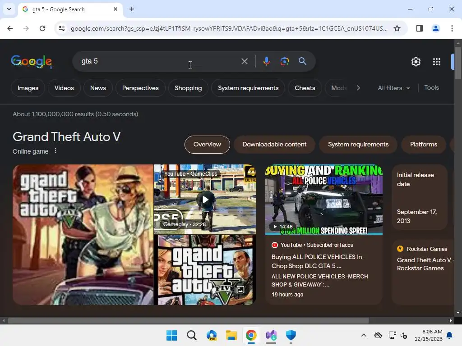Open Google quick settings gear
The image size is (462, 346).
point(416,62)
